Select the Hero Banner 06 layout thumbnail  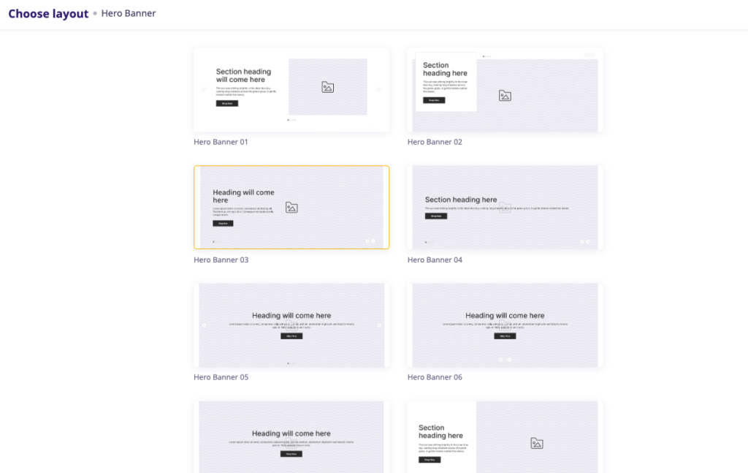point(505,325)
